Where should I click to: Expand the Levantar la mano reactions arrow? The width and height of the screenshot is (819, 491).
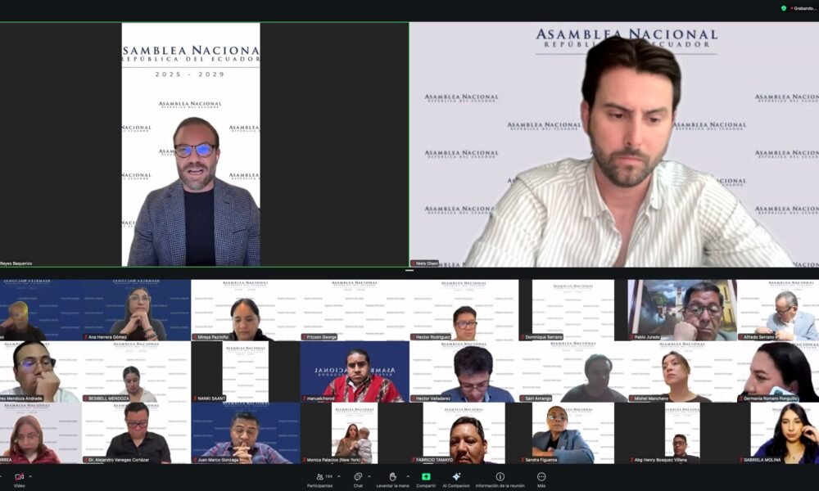[408, 476]
